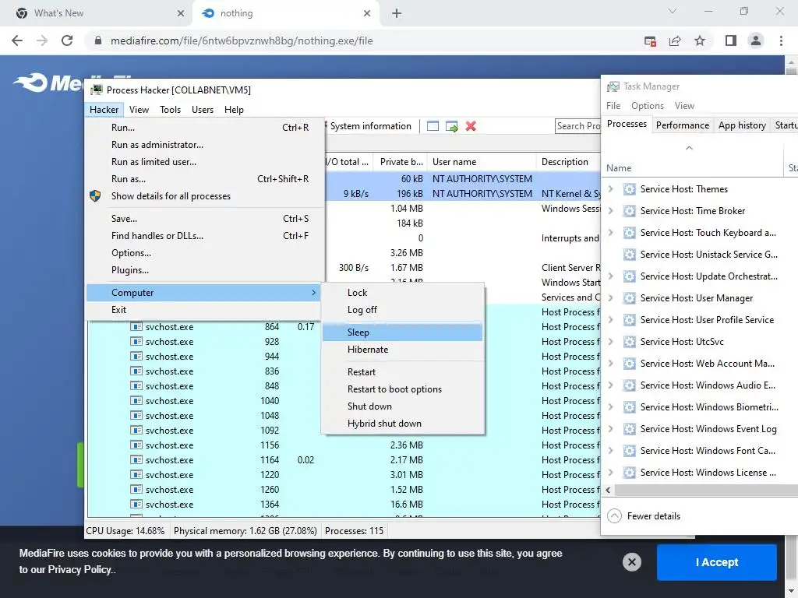The image size is (798, 598).
Task: Open the Chrome three-dot menu
Action: [781, 40]
